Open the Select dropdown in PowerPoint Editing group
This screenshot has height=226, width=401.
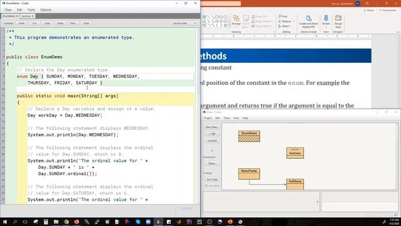point(284,26)
